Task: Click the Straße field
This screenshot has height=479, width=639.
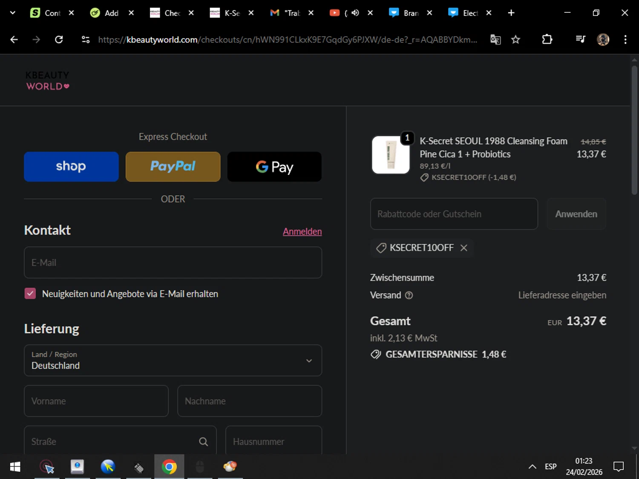Action: (120, 440)
